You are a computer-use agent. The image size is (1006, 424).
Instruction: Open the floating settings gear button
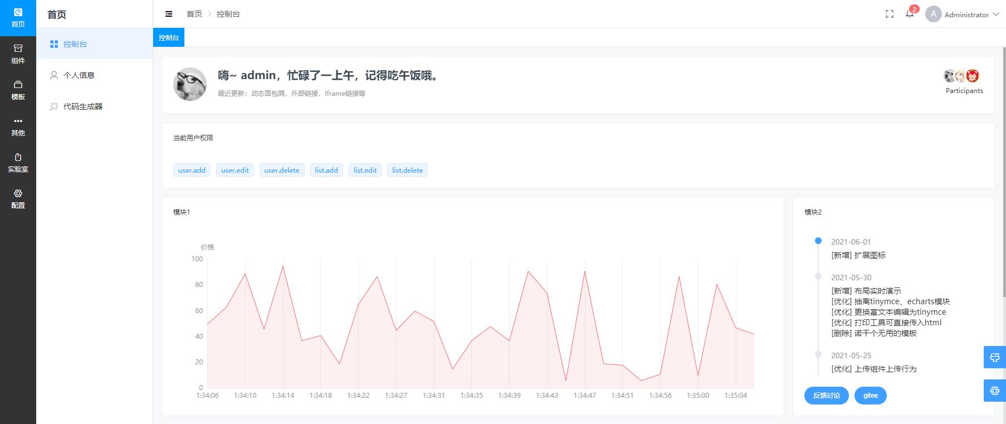click(994, 391)
